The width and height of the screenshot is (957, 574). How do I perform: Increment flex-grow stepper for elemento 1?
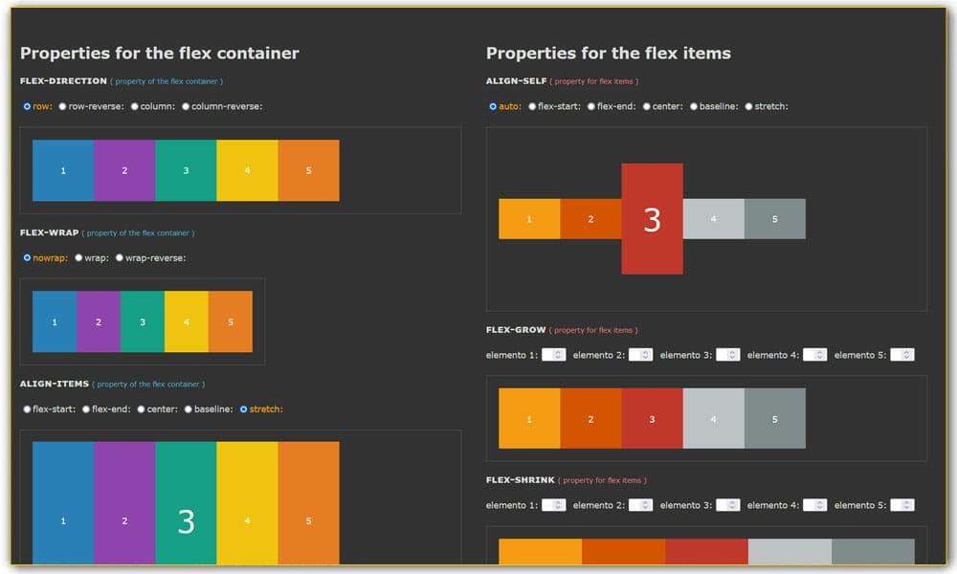click(x=555, y=351)
